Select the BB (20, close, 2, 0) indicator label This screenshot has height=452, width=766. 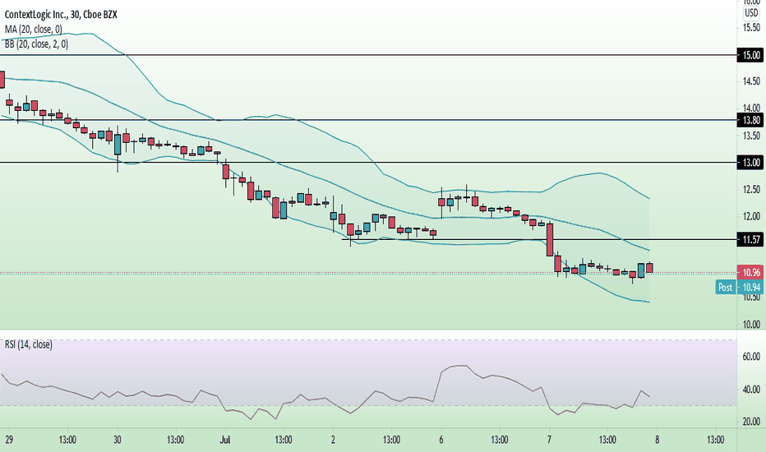36,44
